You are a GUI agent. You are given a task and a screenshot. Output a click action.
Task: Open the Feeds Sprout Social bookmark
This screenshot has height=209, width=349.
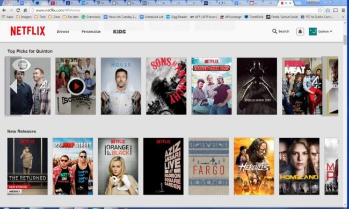coord(282,17)
